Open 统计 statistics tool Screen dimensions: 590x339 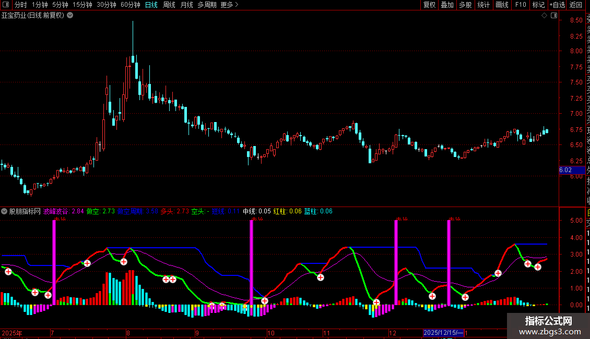483,5
